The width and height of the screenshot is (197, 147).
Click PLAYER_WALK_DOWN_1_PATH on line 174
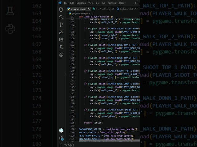click(123, 84)
